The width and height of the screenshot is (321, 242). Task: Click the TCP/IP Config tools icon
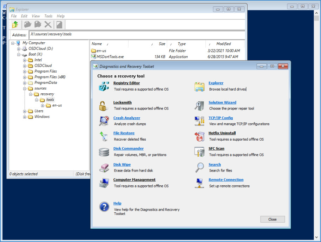click(x=199, y=121)
